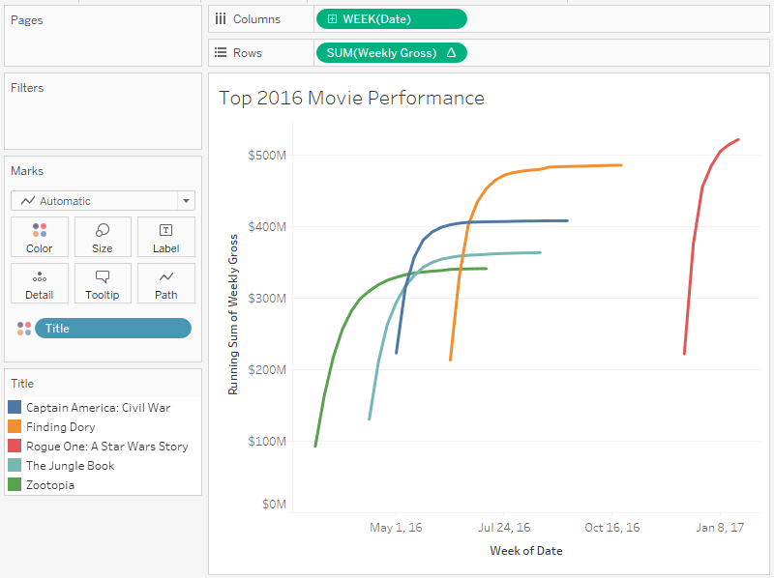Screen dimensions: 774x578
Task: Click the Columns shelf grid icon
Action: (221, 18)
